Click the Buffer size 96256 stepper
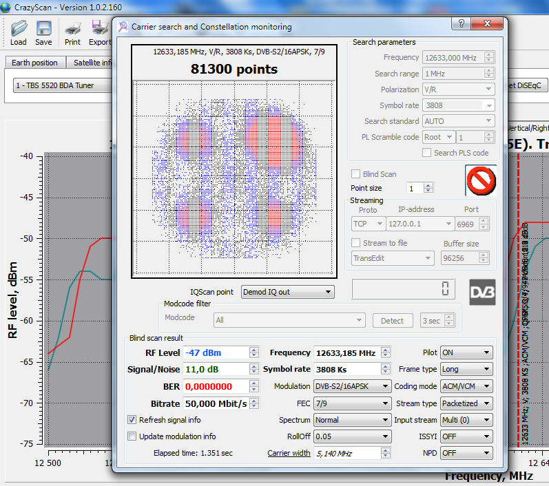This screenshot has width=549, height=486. (x=484, y=258)
